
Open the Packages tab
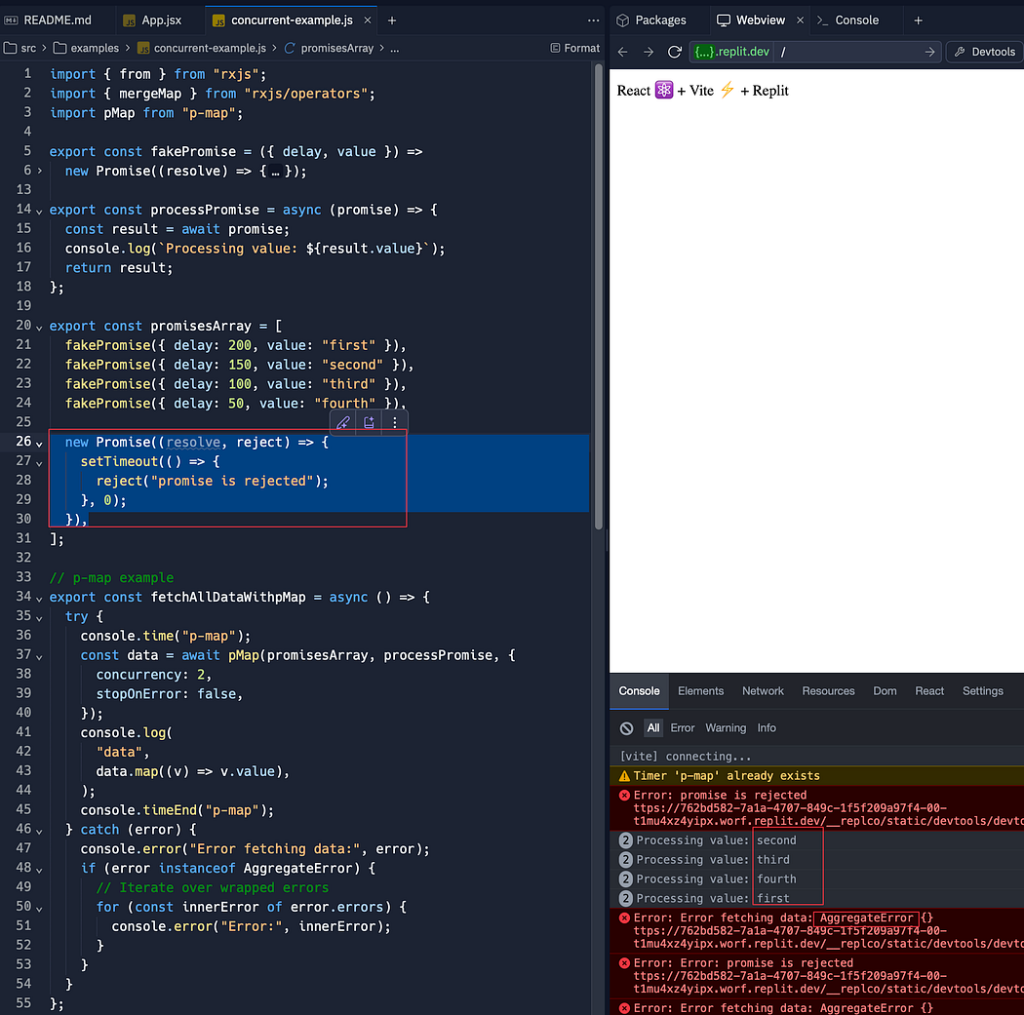click(651, 20)
